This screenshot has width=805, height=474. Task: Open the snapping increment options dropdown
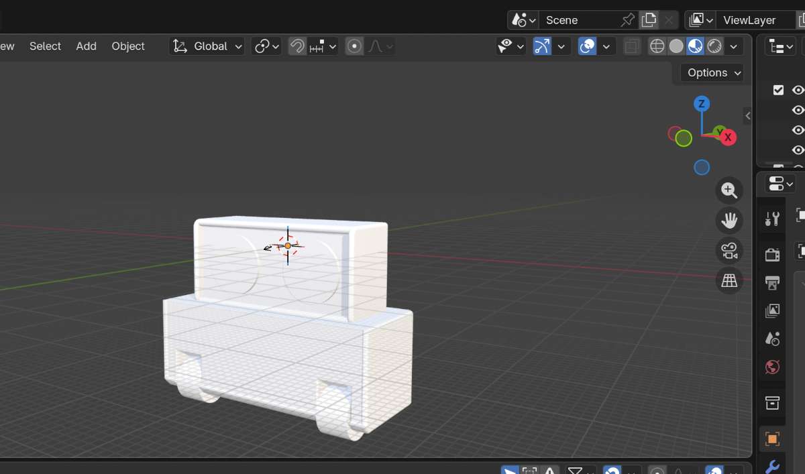(323, 46)
